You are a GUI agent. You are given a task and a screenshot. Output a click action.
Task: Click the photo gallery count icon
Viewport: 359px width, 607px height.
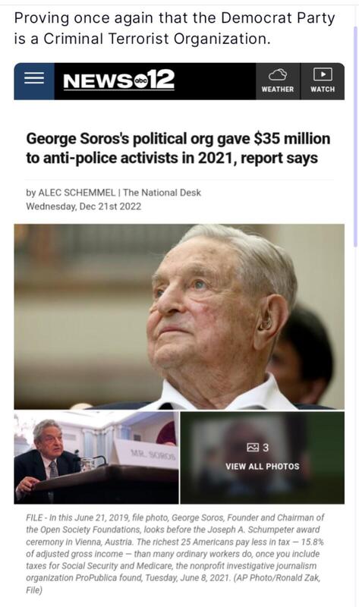click(253, 448)
